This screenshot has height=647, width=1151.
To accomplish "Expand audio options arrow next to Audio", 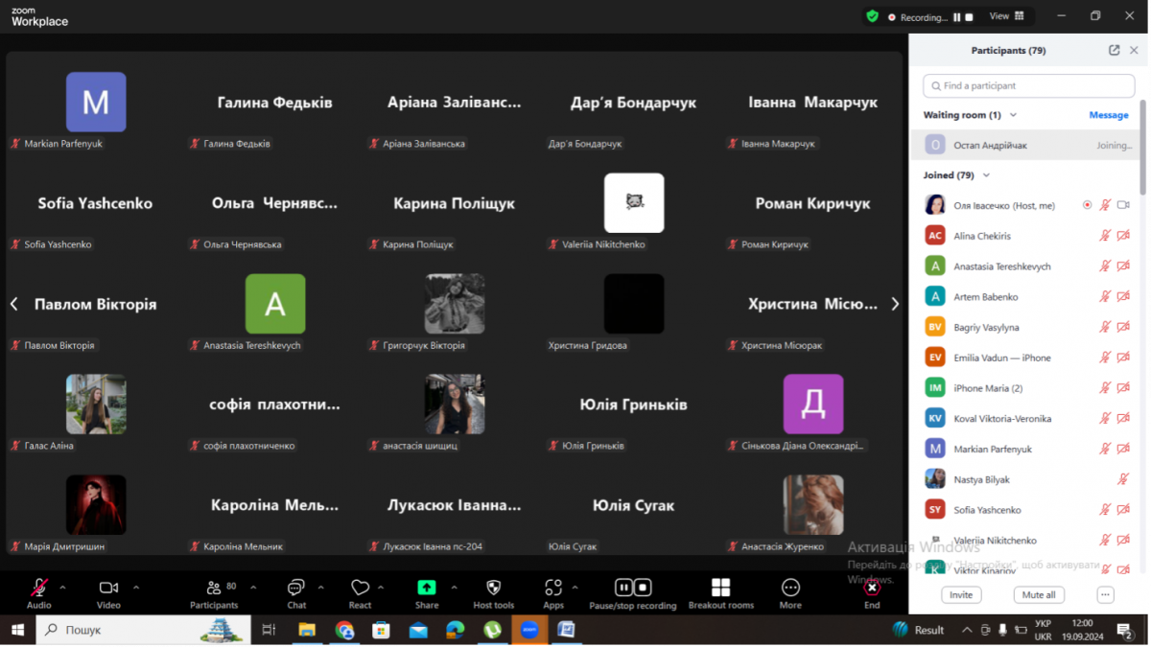I will (63, 587).
